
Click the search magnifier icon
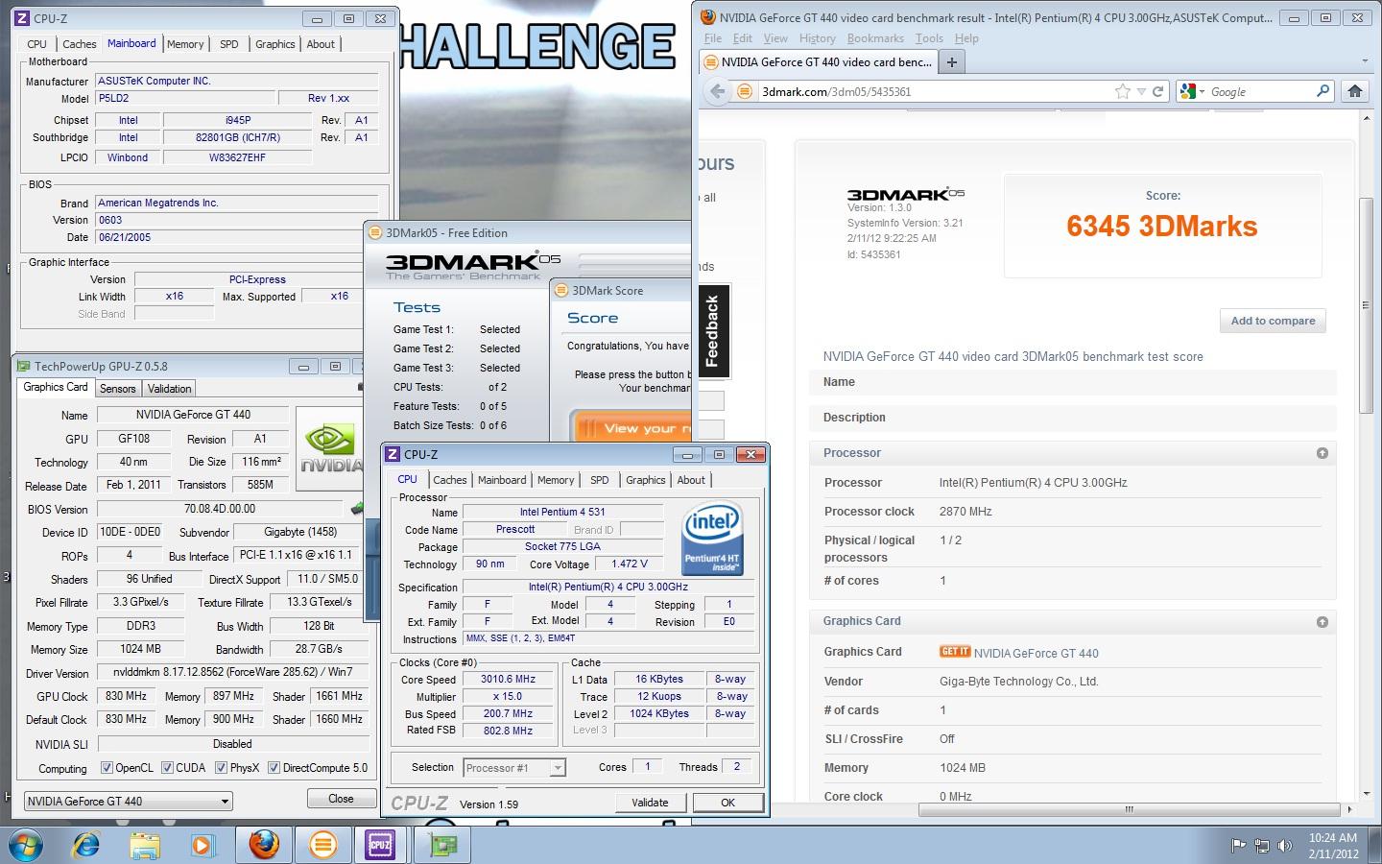click(x=1322, y=91)
